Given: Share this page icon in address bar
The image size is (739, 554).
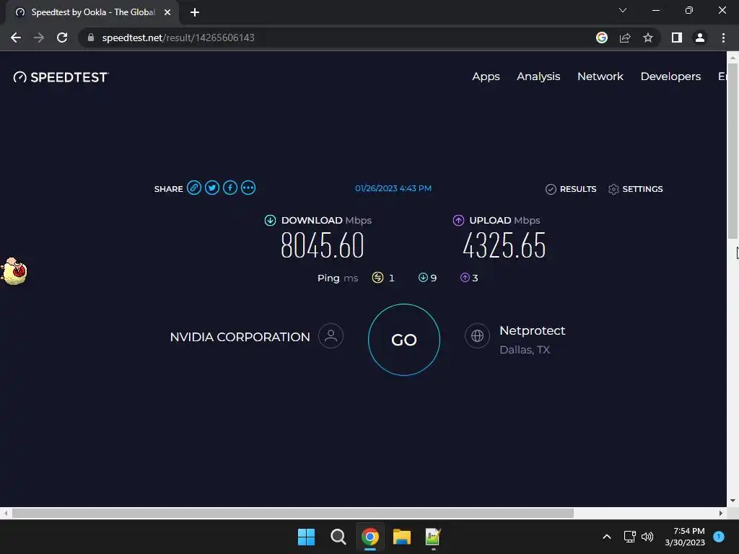Looking at the screenshot, I should tap(625, 38).
